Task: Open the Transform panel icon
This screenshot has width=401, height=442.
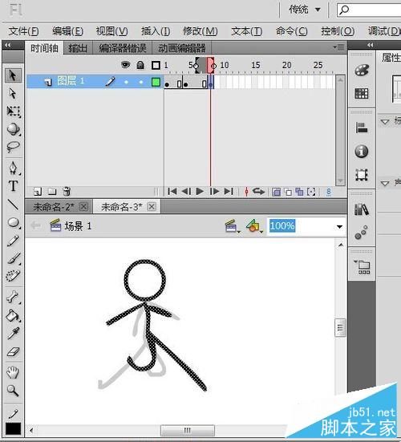Action: (362, 175)
